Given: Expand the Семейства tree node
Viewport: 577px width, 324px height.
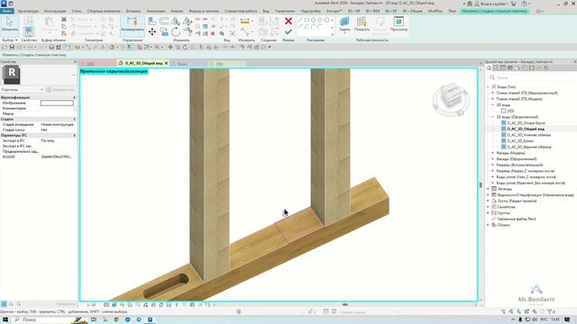Looking at the screenshot, I should [x=489, y=207].
